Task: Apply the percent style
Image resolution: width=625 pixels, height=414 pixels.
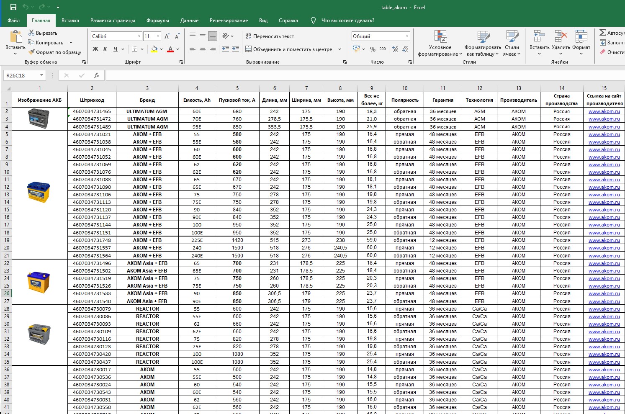Action: (373, 49)
